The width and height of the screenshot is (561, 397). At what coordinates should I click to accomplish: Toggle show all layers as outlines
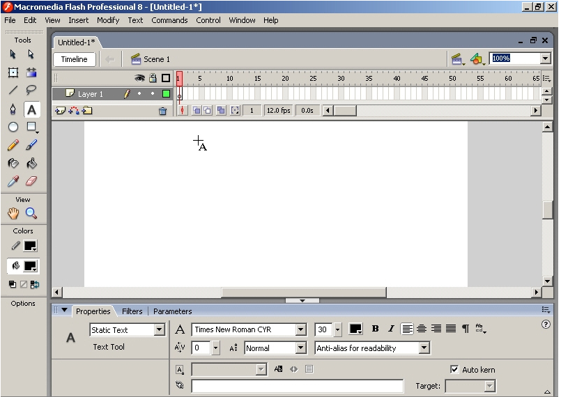coord(166,78)
